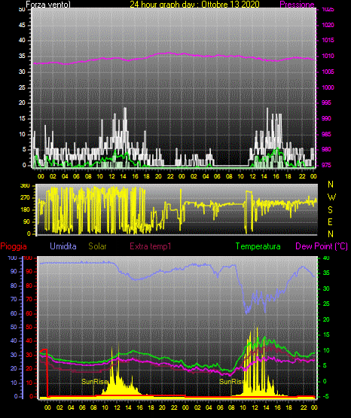Image resolution: width=351 pixels, height=418 pixels.
Task: Click the 40 value on temperature axis
Action: click(x=326, y=258)
